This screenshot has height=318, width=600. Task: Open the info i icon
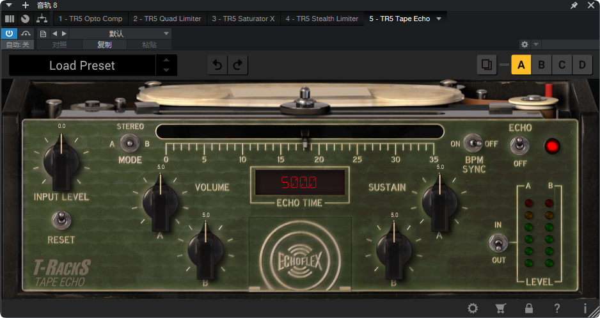point(585,308)
